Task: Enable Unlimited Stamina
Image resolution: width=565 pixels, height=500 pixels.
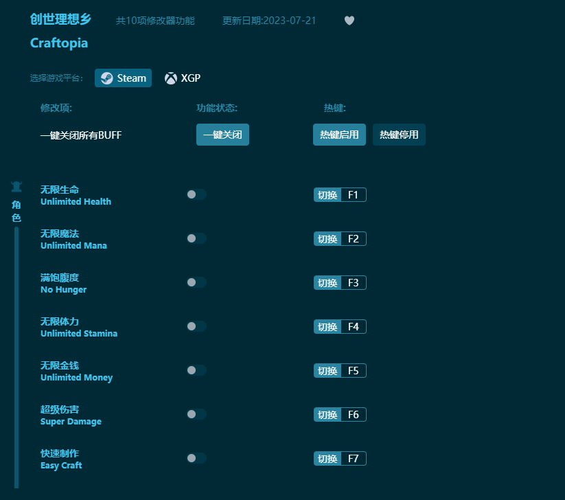Action: pos(196,326)
